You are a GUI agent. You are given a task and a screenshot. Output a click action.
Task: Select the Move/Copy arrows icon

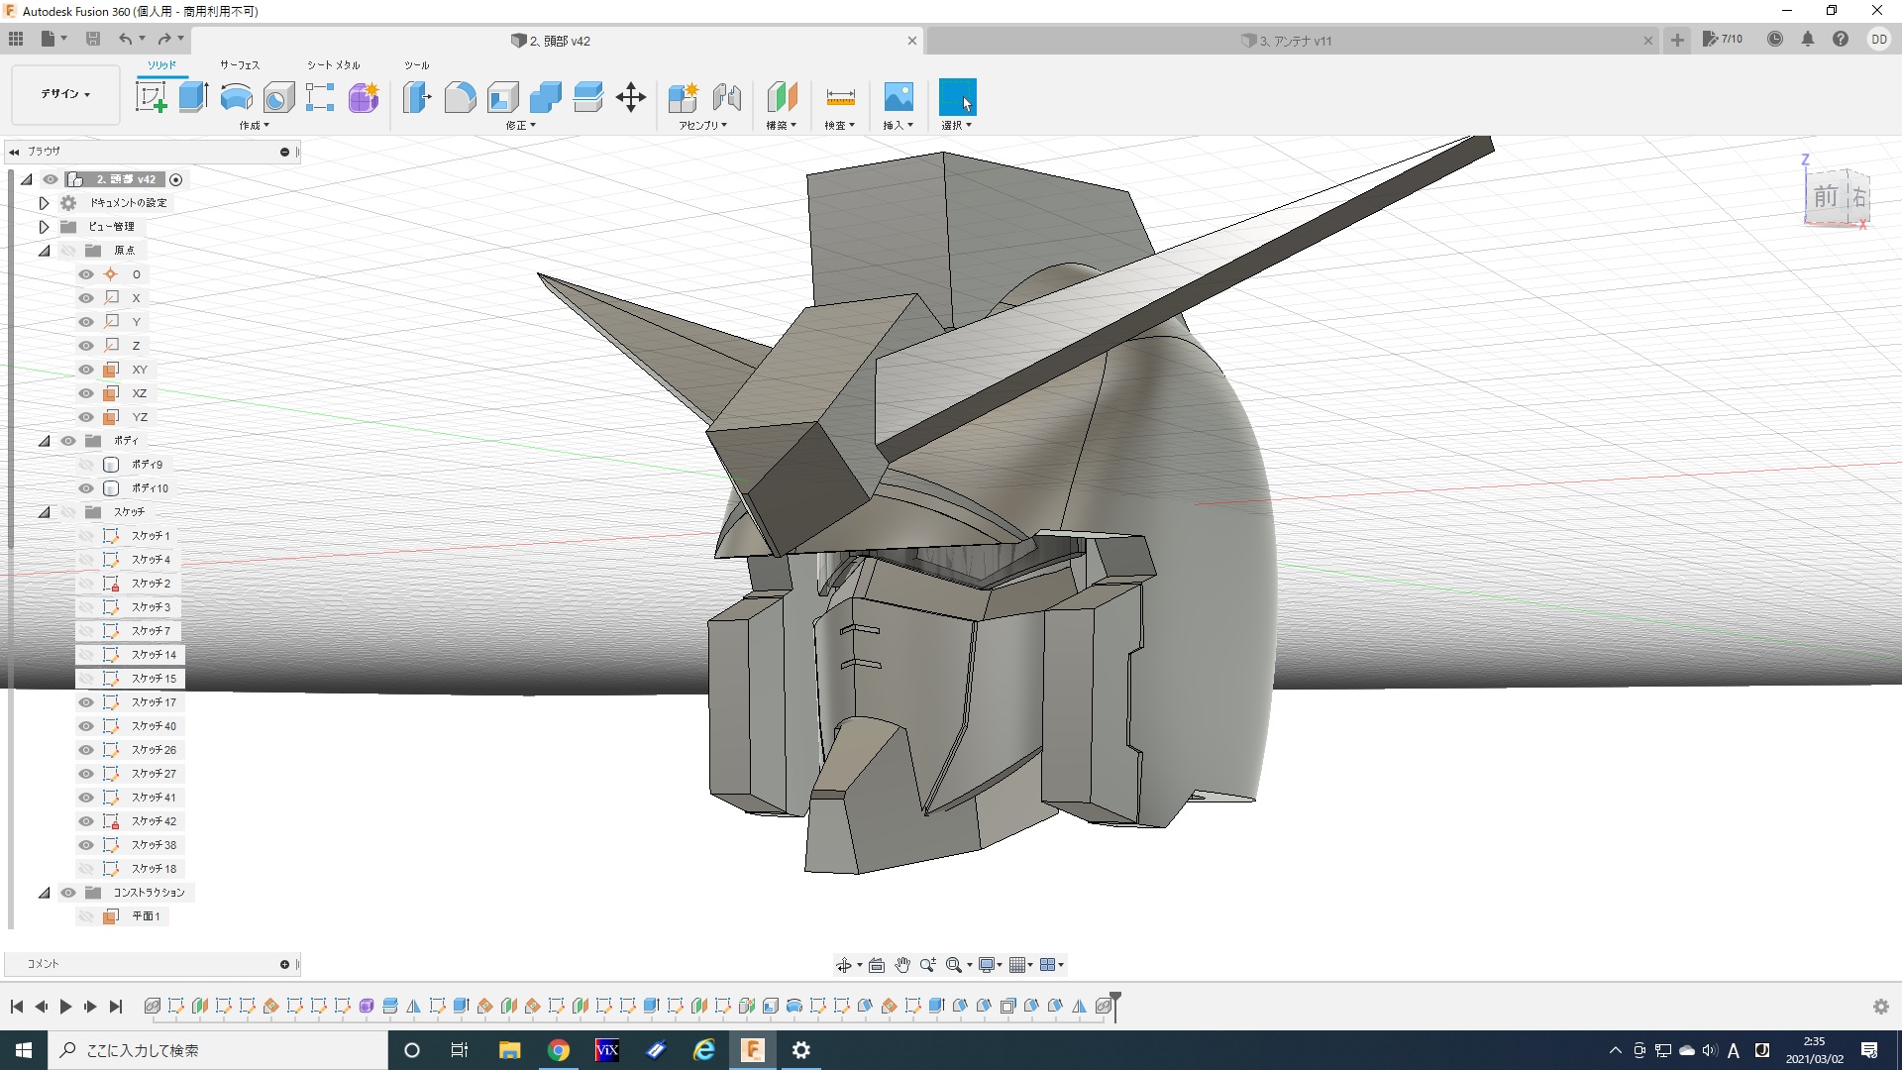click(x=631, y=97)
